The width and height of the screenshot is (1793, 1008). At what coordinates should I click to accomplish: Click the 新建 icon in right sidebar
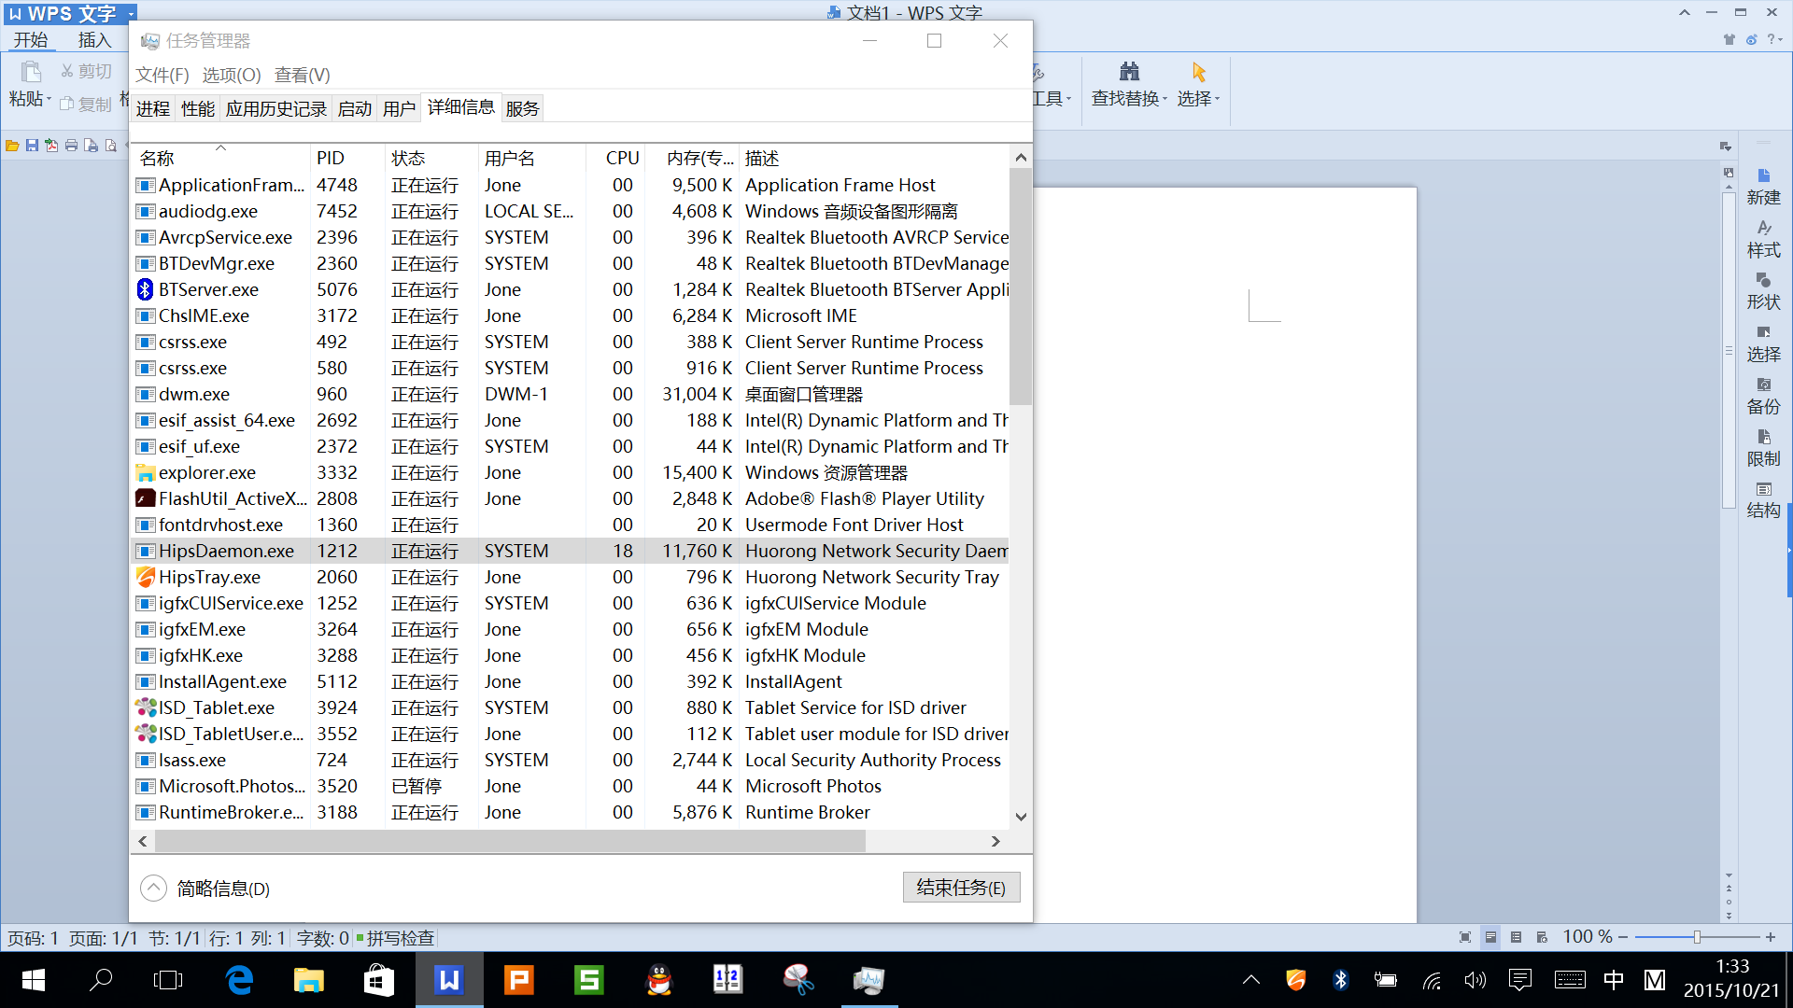[x=1763, y=177]
